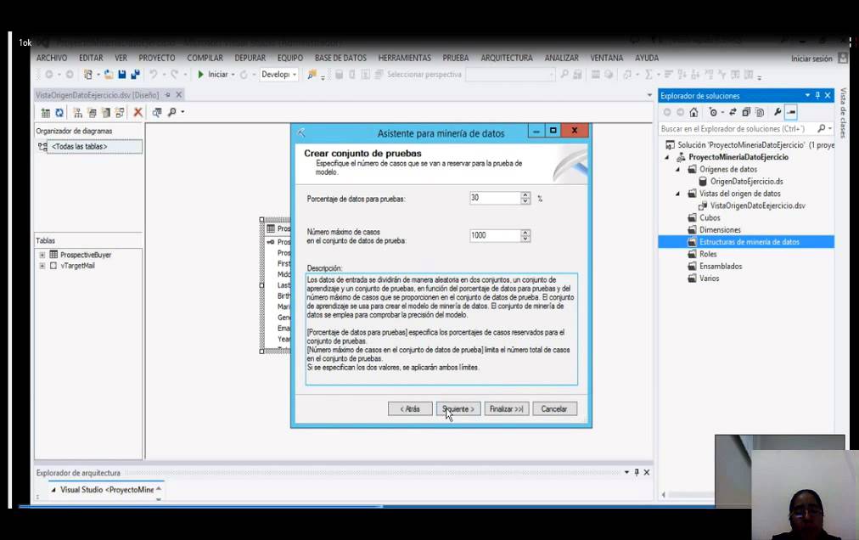Collapse the Orígenes de datos folder
The image size is (859, 540).
677,170
